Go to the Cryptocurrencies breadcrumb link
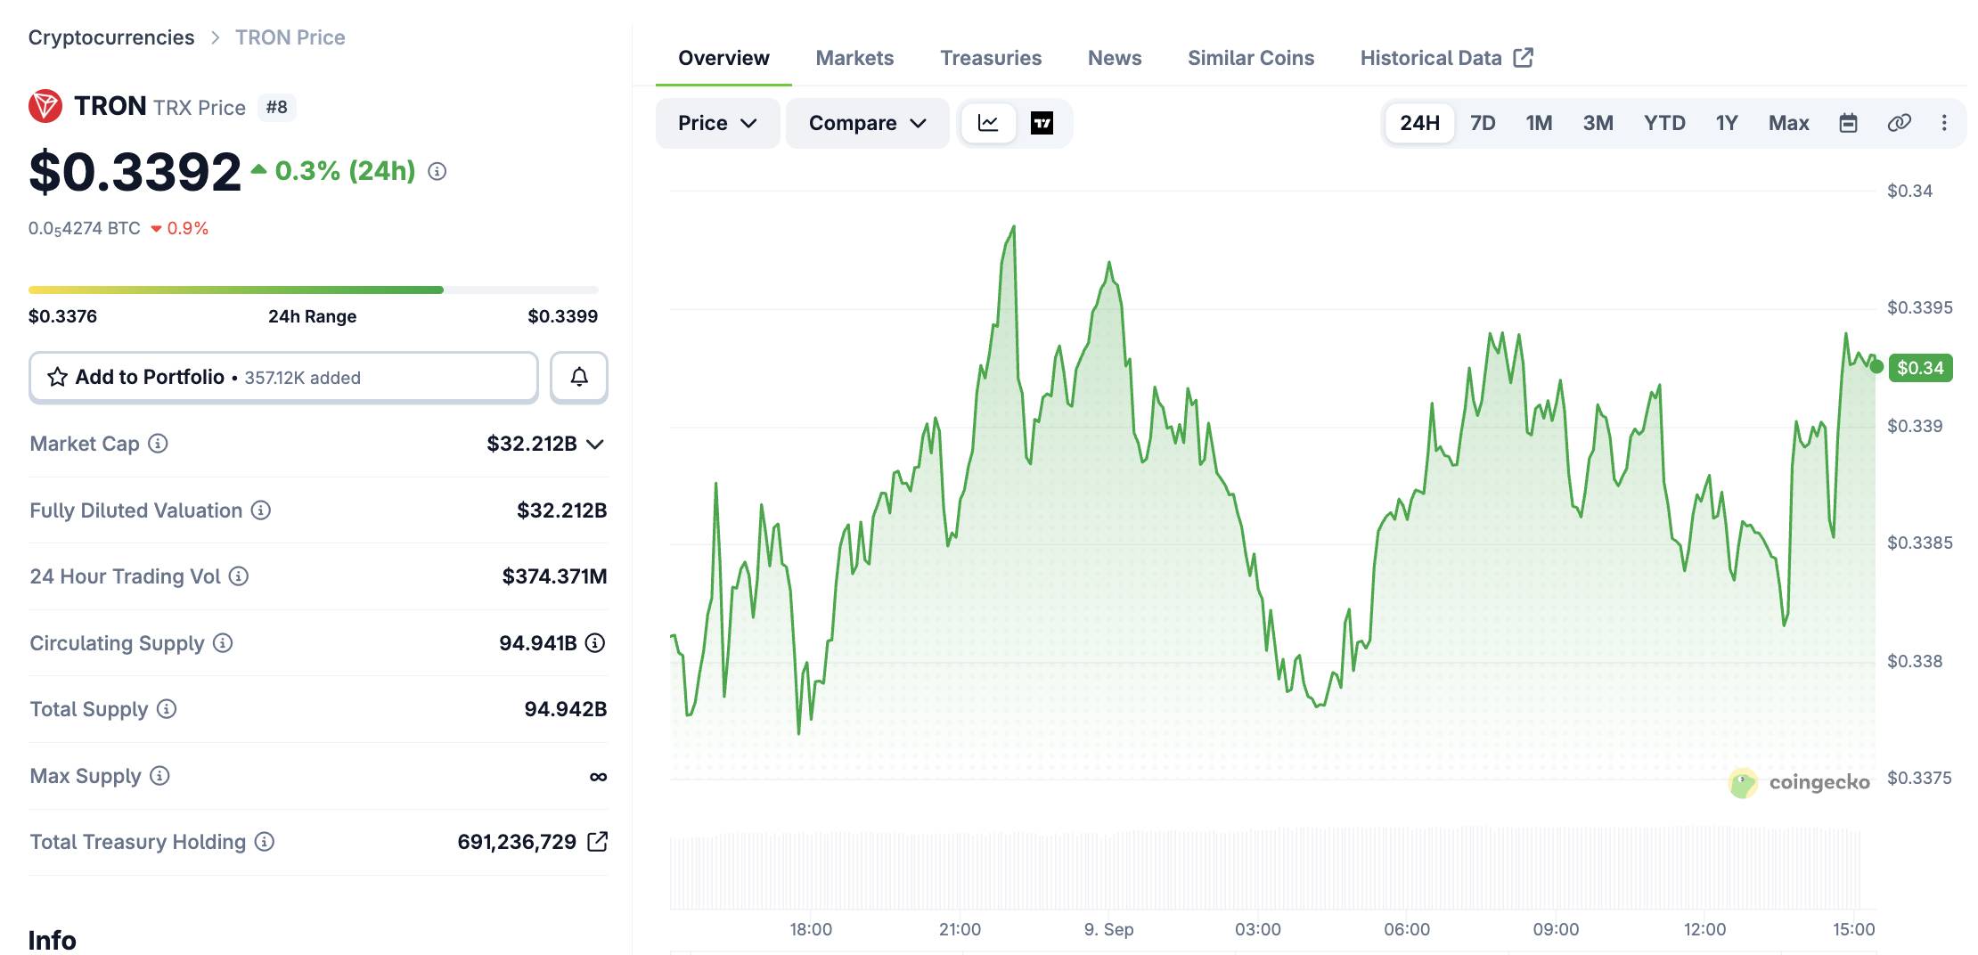1978x955 pixels. tap(111, 37)
